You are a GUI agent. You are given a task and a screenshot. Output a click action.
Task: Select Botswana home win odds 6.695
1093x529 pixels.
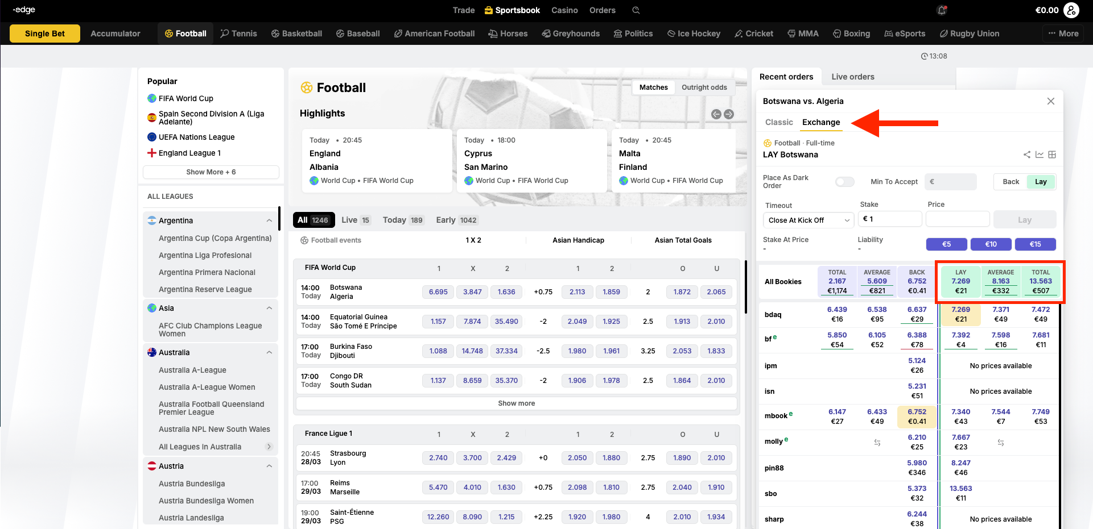(x=438, y=292)
